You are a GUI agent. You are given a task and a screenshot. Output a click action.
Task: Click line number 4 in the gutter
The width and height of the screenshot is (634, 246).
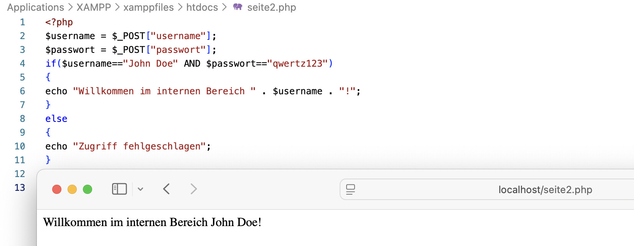pyautogui.click(x=22, y=64)
